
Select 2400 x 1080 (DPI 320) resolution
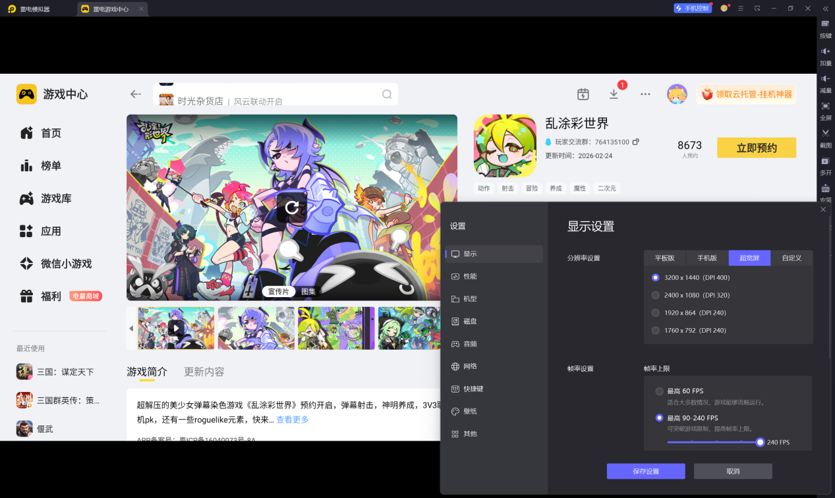coord(655,295)
